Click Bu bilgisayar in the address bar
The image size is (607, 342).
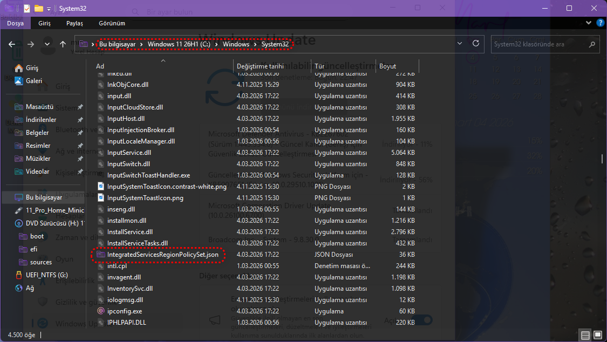coord(117,44)
